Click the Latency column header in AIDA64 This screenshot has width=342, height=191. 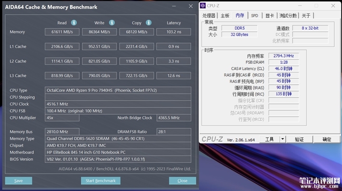[x=174, y=23]
